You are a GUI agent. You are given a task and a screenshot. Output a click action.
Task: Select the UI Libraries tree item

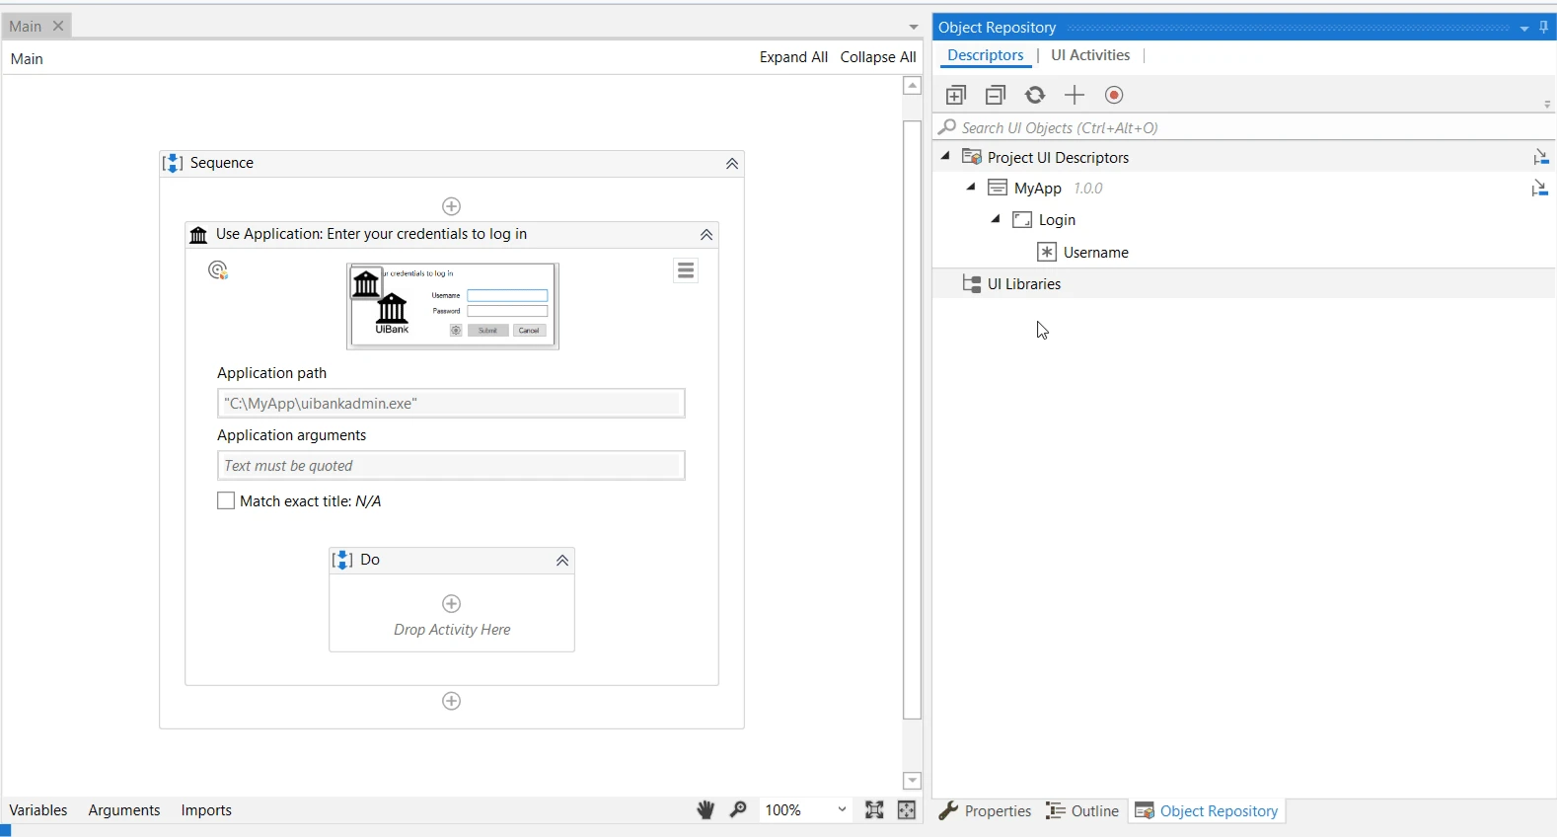click(1024, 284)
